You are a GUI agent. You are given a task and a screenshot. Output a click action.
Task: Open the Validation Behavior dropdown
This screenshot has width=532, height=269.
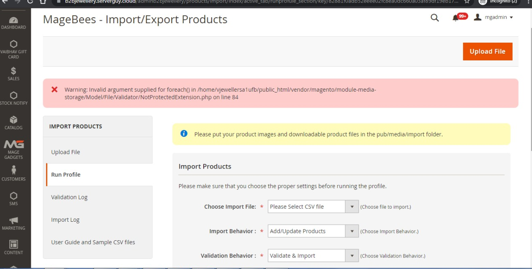pos(313,255)
